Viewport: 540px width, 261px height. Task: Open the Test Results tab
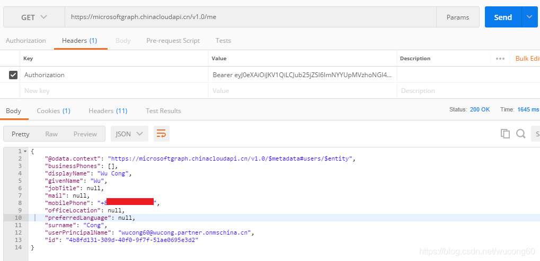pos(163,110)
